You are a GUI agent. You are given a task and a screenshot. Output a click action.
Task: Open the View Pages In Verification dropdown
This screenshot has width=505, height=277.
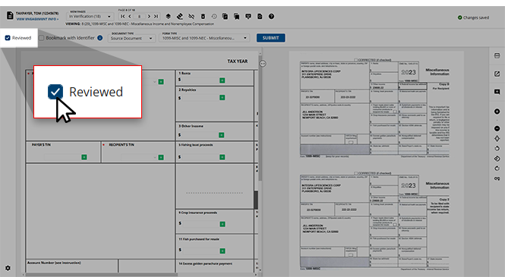tap(90, 17)
